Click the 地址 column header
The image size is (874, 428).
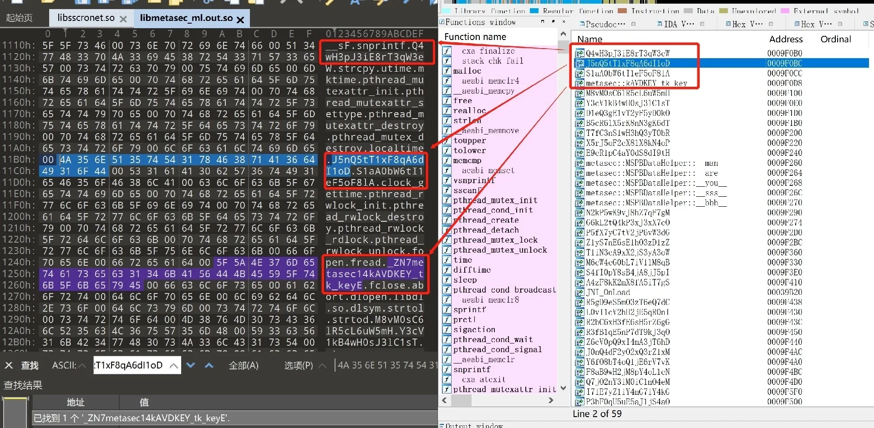[x=76, y=402]
